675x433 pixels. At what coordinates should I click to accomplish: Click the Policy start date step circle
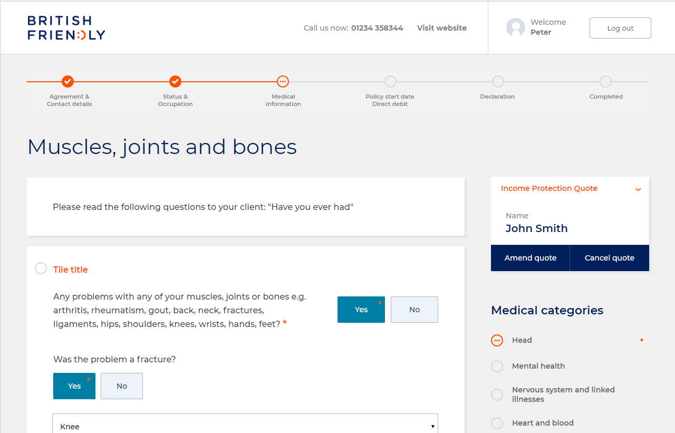(x=390, y=82)
